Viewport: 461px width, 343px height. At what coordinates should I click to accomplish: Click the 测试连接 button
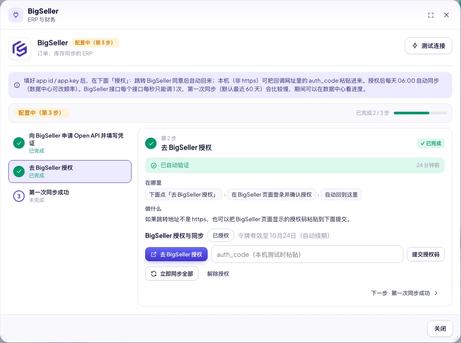(x=428, y=46)
